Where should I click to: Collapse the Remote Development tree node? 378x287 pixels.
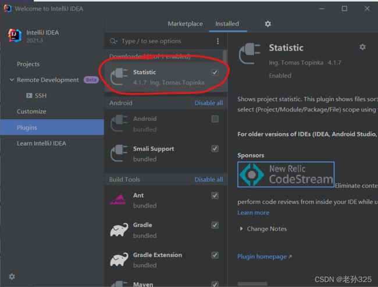pyautogui.click(x=12, y=80)
